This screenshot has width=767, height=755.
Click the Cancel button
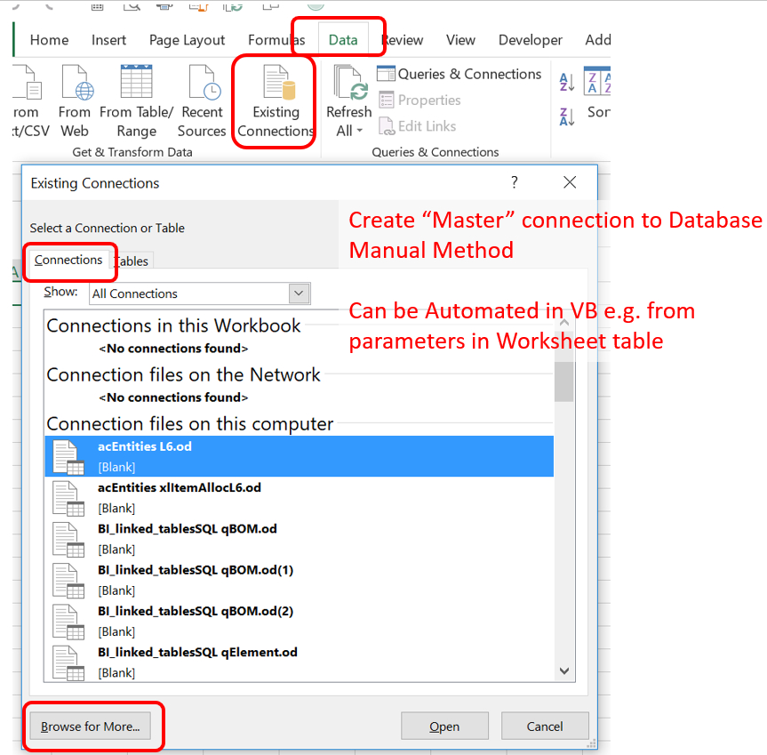click(x=545, y=726)
